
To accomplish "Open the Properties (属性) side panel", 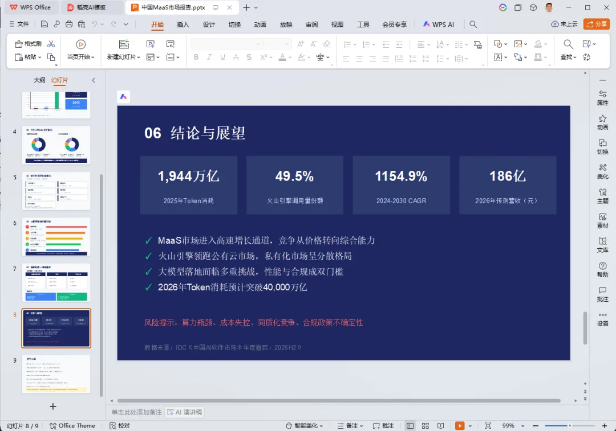I will (603, 98).
